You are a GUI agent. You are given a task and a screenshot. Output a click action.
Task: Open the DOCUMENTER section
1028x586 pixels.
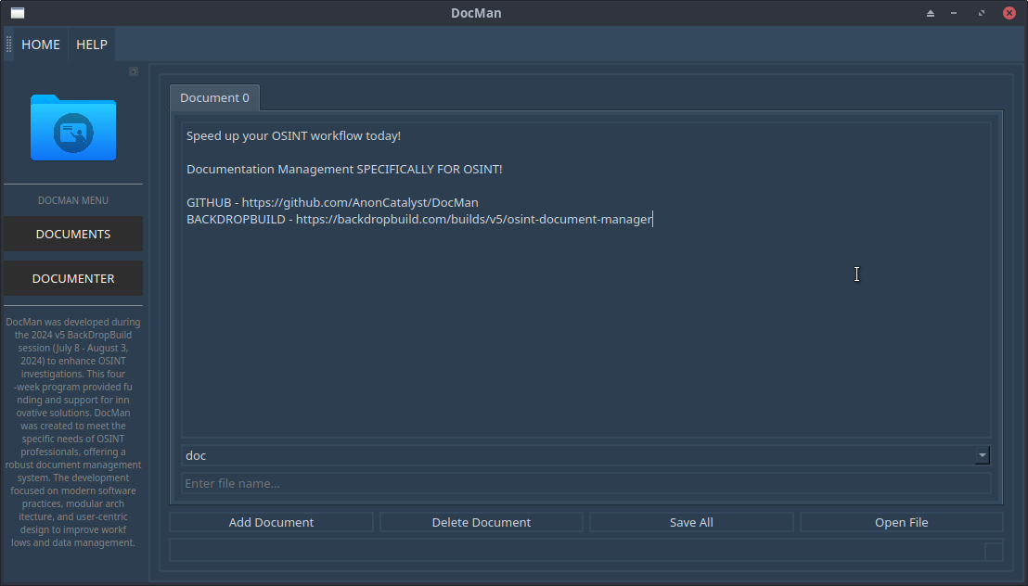pos(73,278)
